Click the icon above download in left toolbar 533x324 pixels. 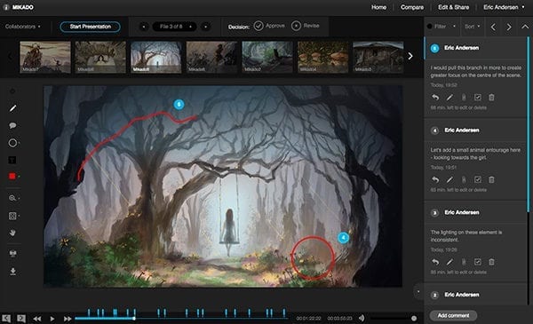tap(12, 253)
